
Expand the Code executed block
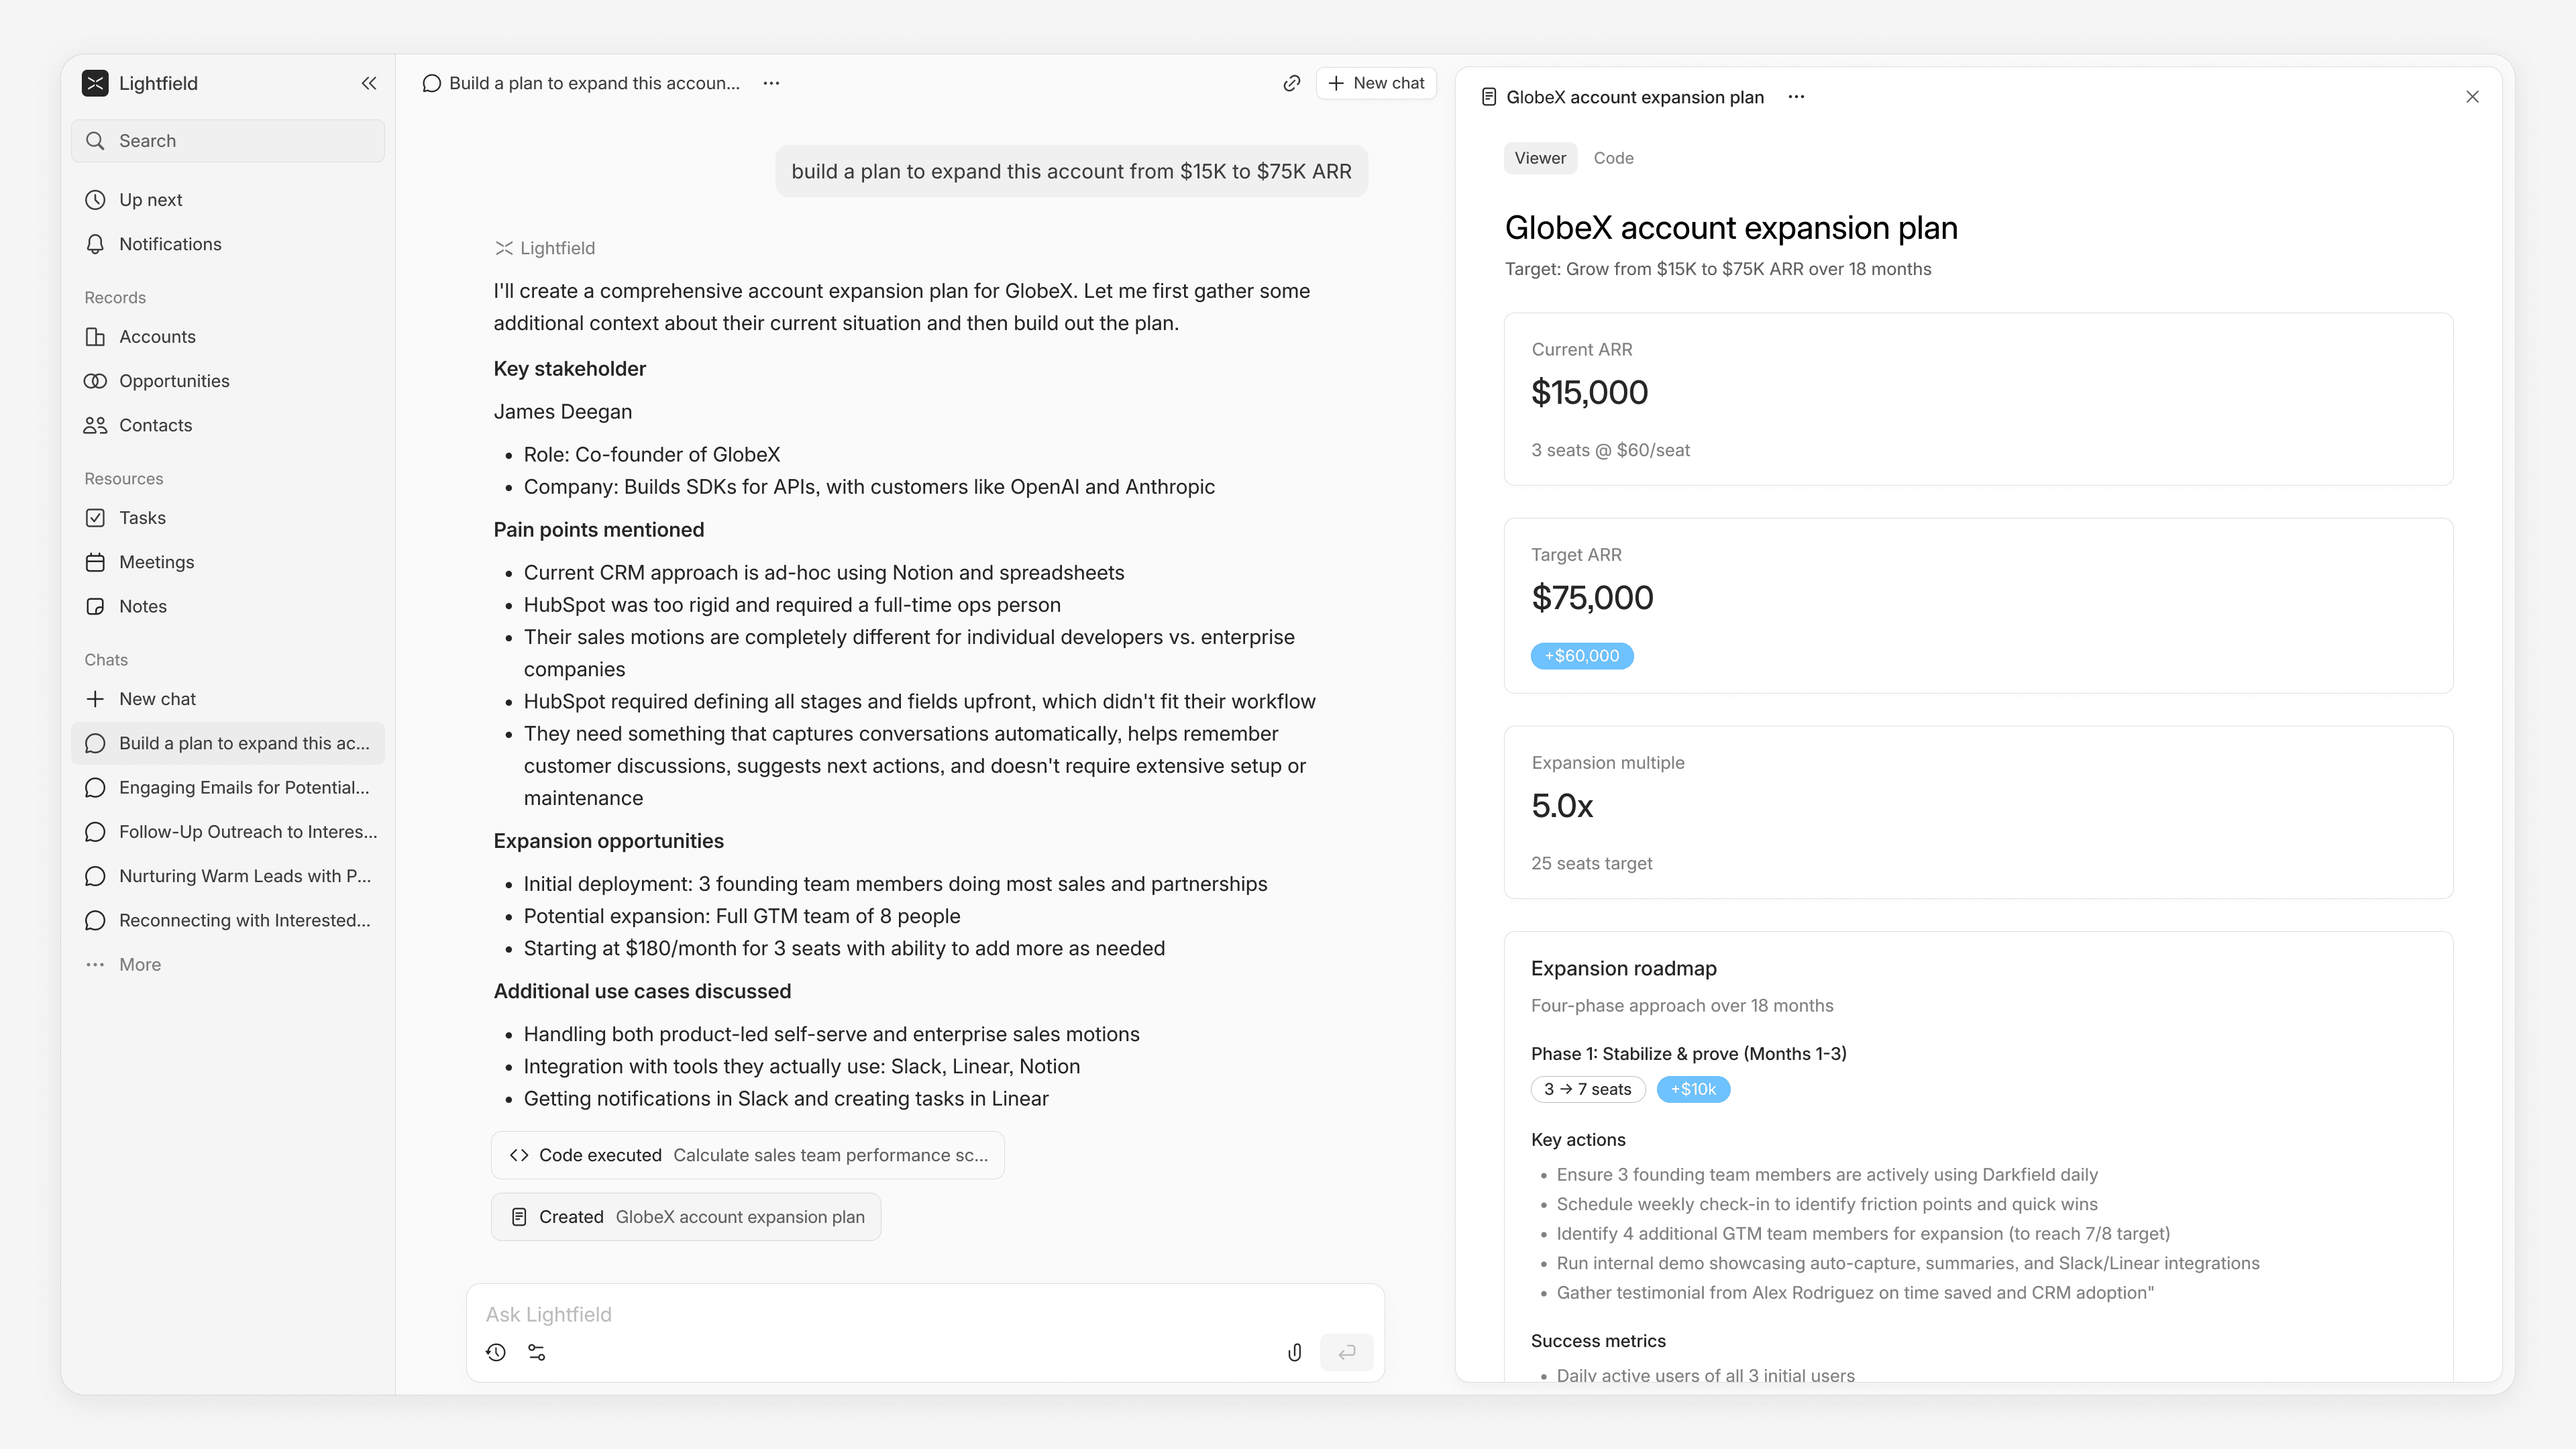tap(747, 1155)
